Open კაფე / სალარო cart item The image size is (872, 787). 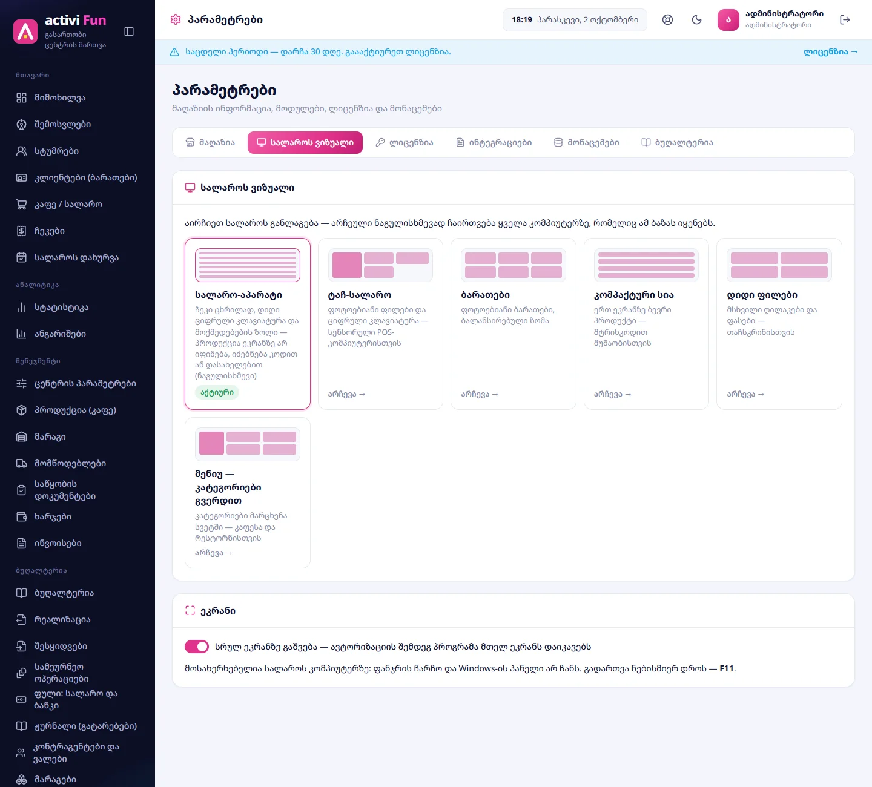pos(78,204)
